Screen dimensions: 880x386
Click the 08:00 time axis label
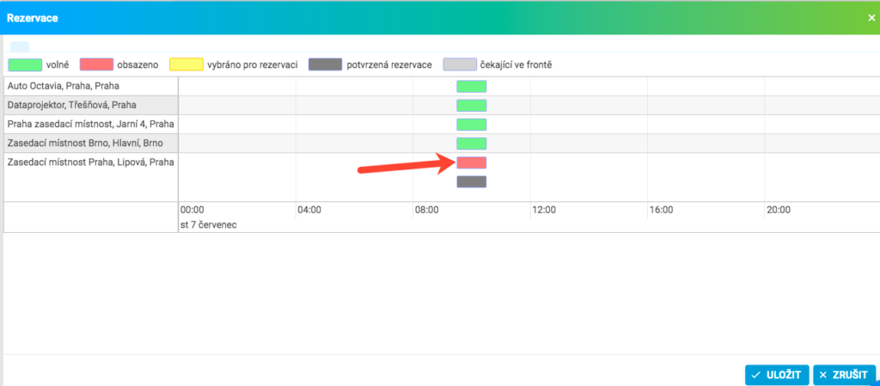coord(426,211)
